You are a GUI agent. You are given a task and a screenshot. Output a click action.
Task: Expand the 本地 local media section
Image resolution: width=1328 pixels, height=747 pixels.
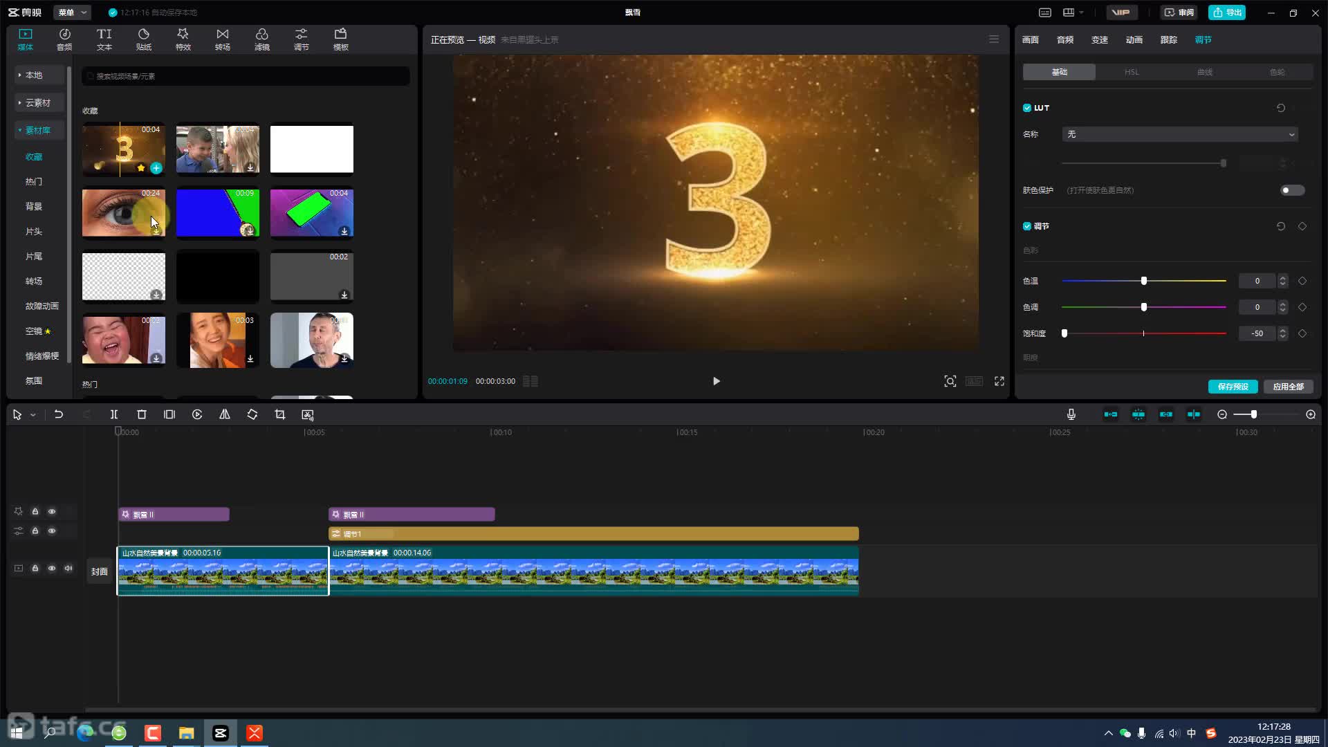(39, 75)
